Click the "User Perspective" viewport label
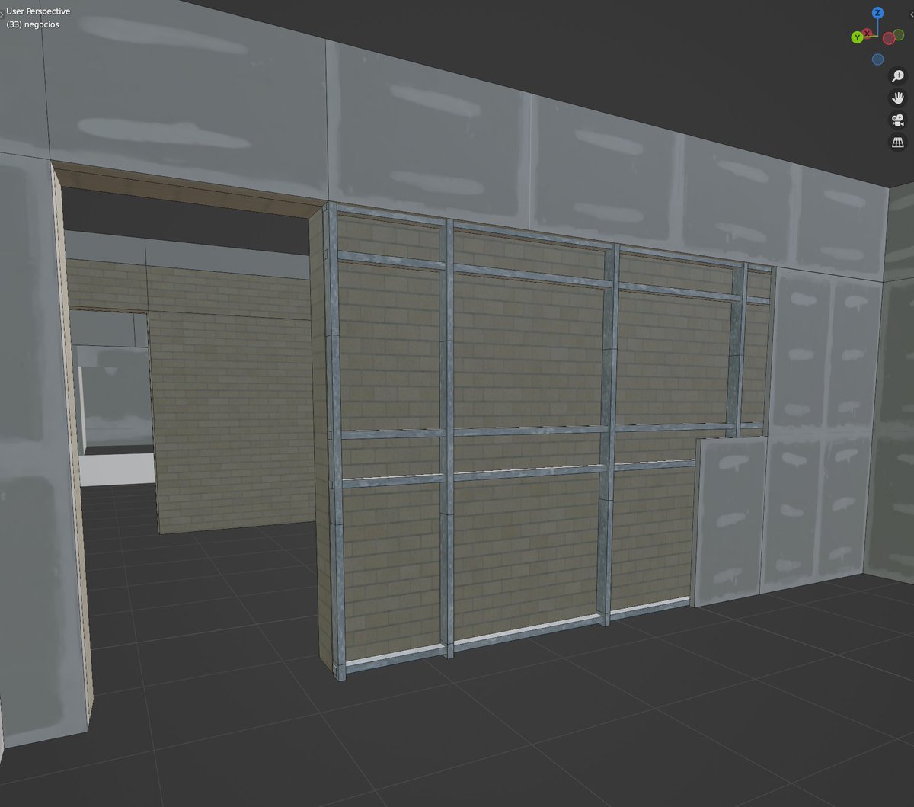Image resolution: width=914 pixels, height=807 pixels. 38,11
